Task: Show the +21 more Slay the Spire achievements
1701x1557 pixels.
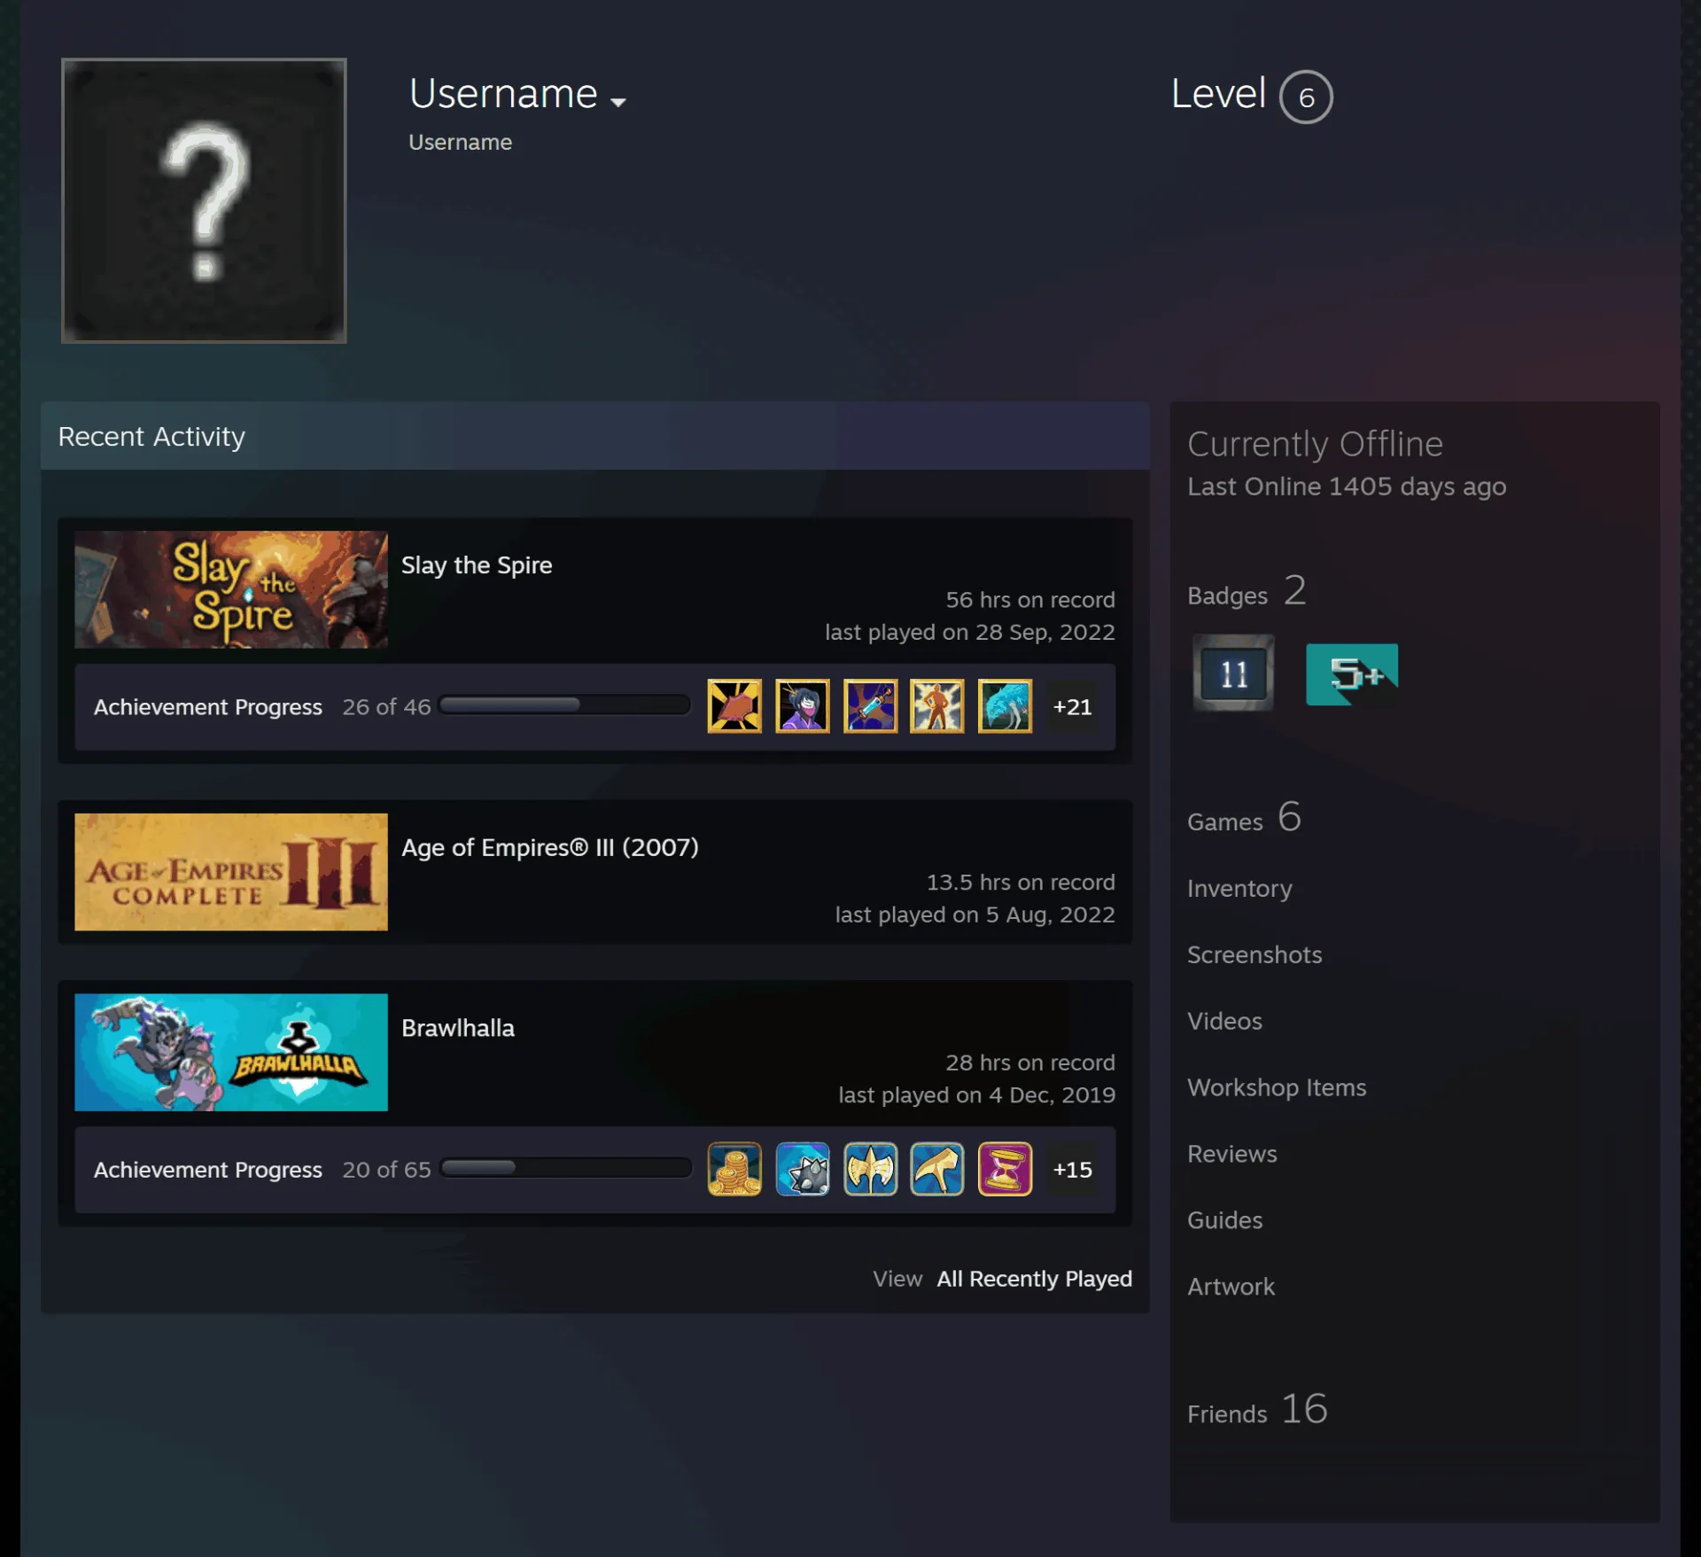Action: tap(1072, 707)
